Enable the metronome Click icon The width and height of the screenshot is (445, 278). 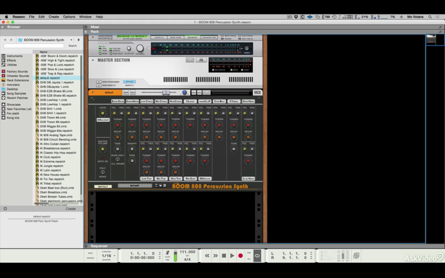click(x=167, y=252)
